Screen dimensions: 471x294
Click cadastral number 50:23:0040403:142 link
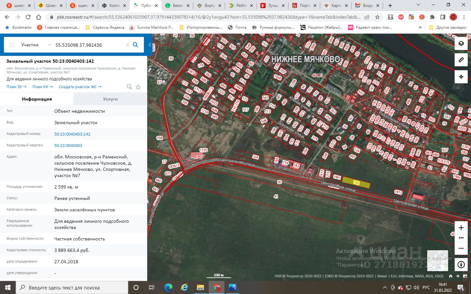pos(72,134)
